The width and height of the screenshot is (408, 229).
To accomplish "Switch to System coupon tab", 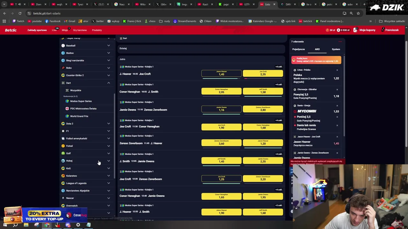I will [x=336, y=49].
